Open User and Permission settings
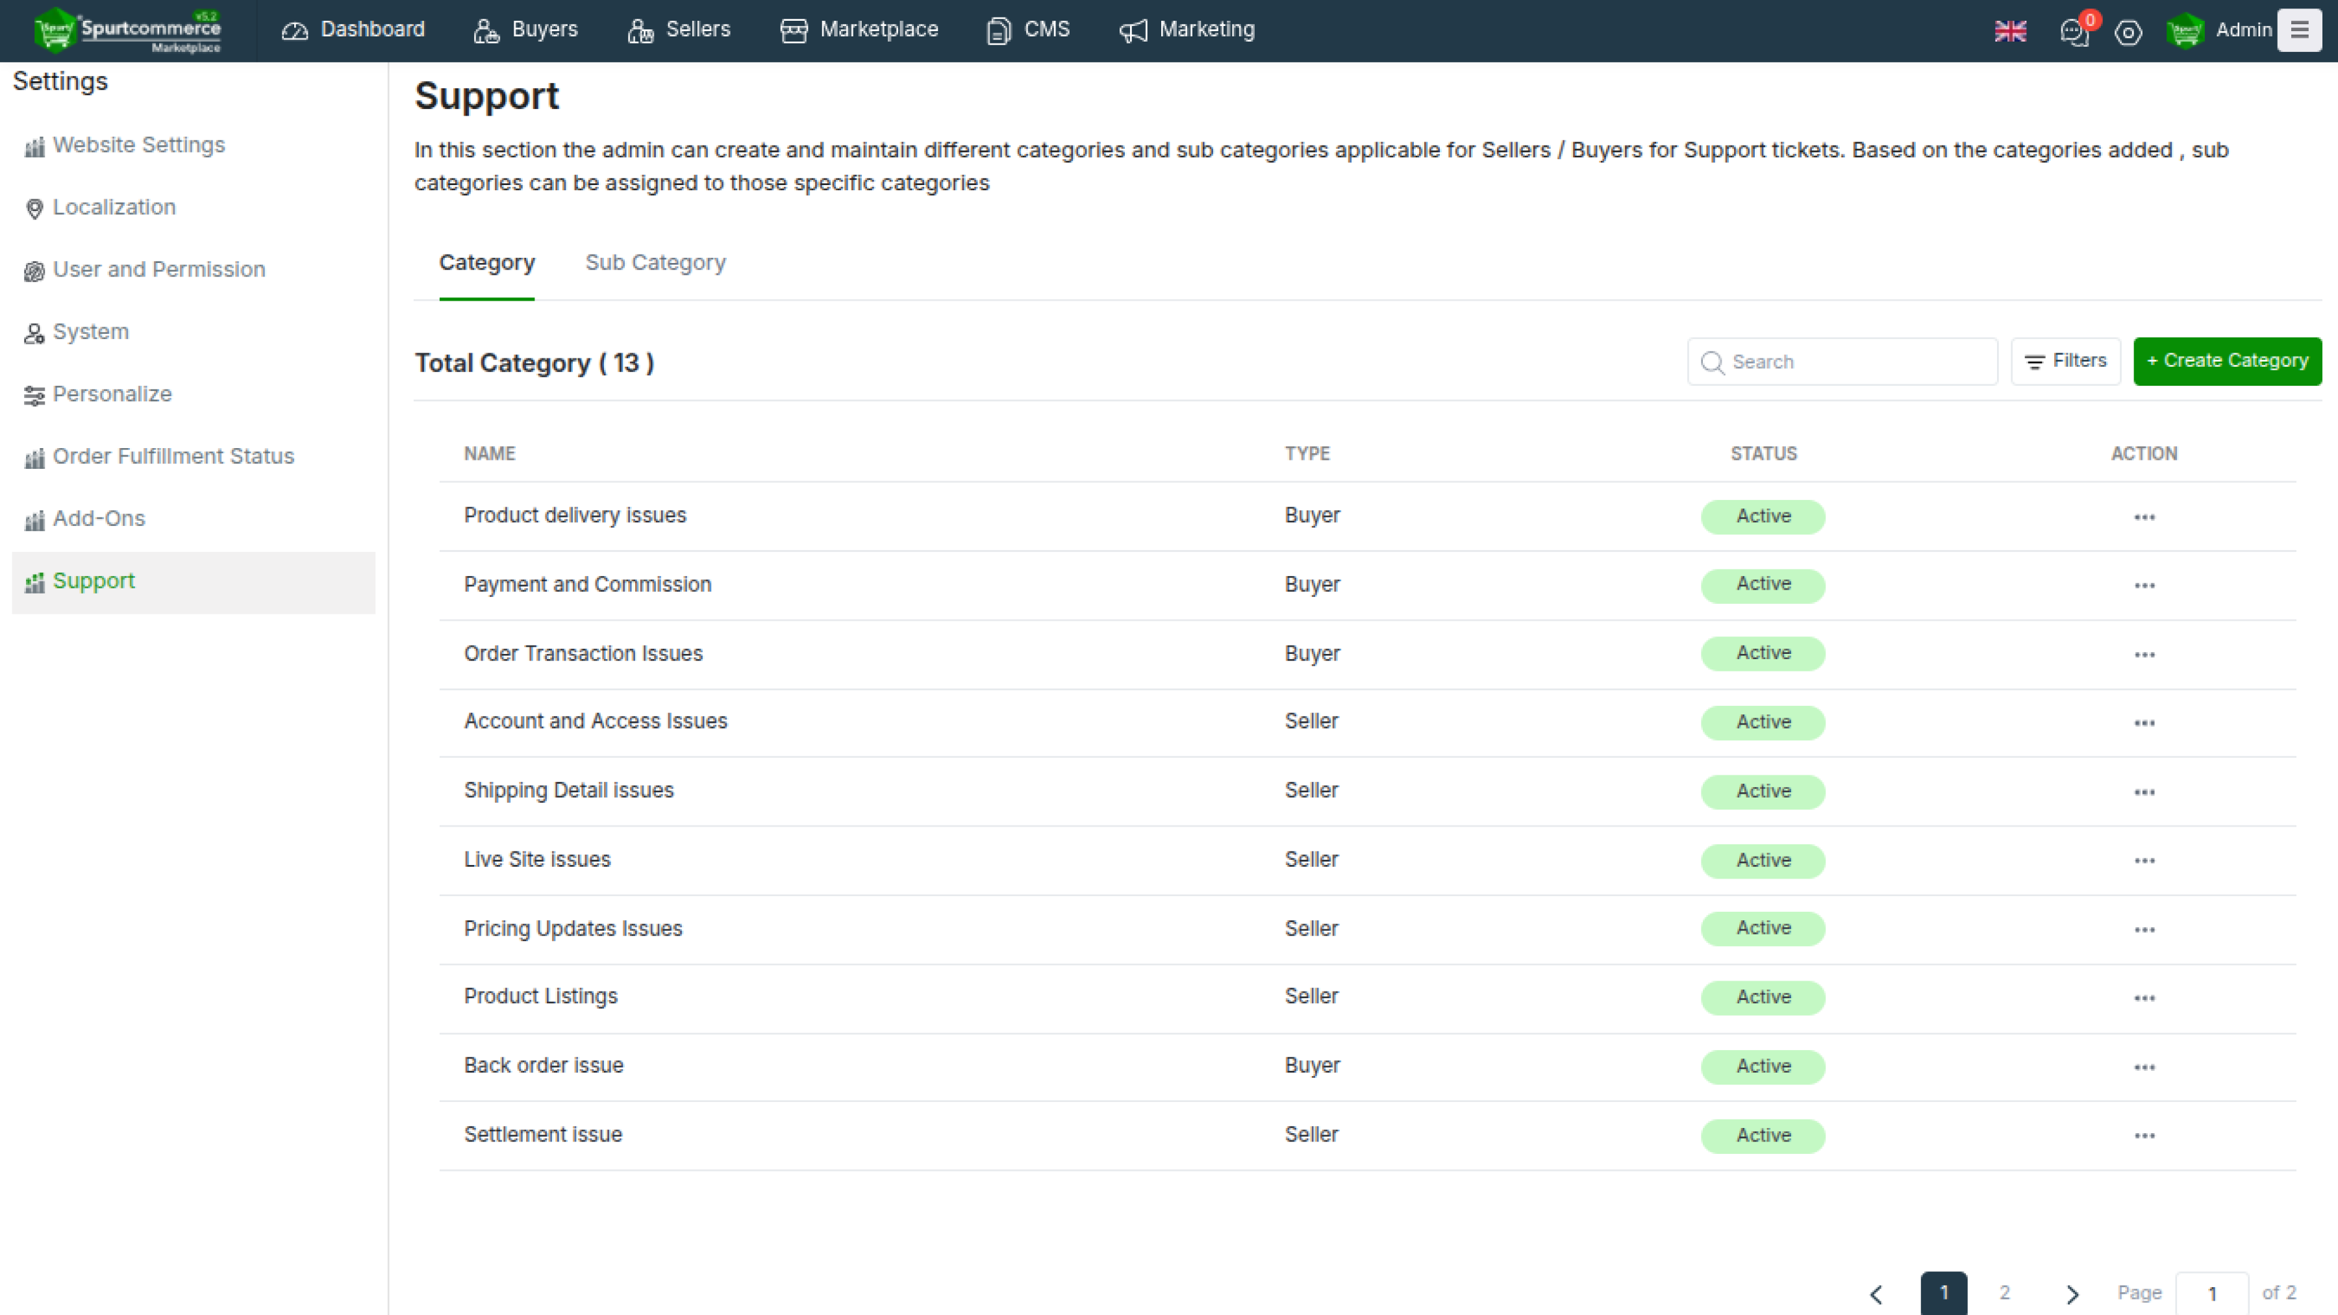Image resolution: width=2338 pixels, height=1315 pixels. (159, 269)
